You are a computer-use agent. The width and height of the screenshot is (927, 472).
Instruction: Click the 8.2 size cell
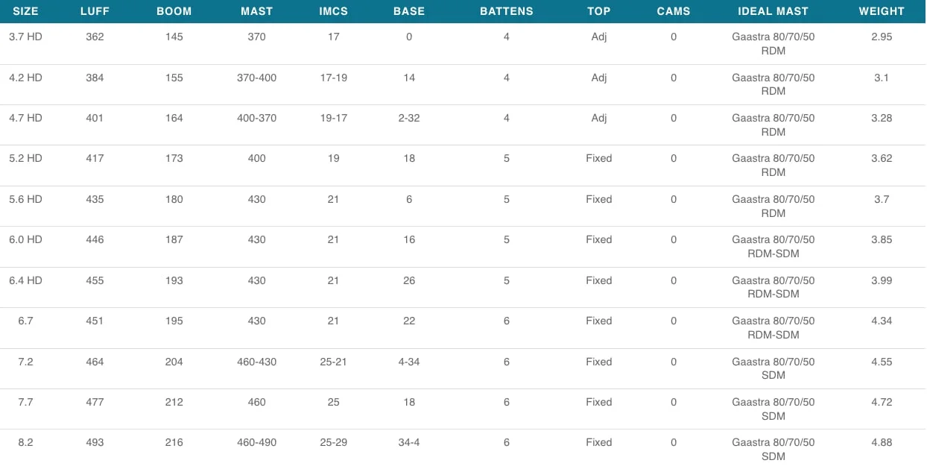[25, 442]
